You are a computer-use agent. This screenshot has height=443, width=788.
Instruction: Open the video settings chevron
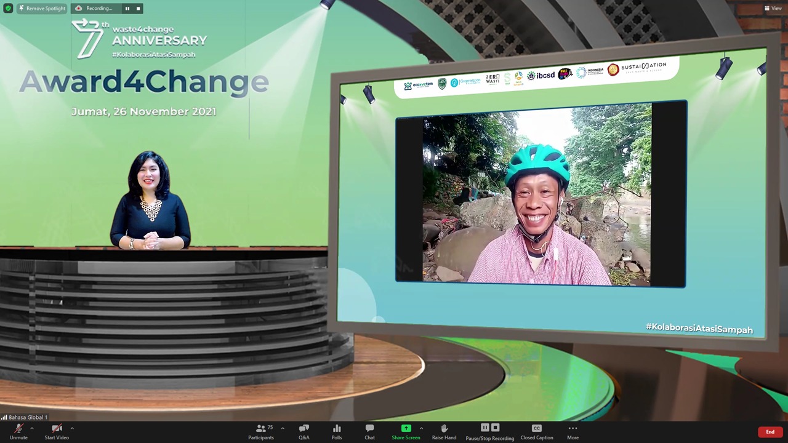(x=72, y=427)
